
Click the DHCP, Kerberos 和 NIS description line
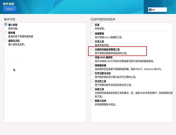tap(128, 69)
